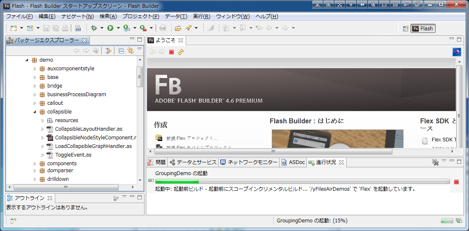Image resolution: width=469 pixels, height=231 pixels.
Task: Collapse the demo package tree node
Action: point(27,60)
